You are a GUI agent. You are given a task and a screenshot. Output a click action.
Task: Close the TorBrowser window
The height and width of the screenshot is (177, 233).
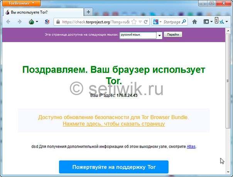[x=224, y=3]
